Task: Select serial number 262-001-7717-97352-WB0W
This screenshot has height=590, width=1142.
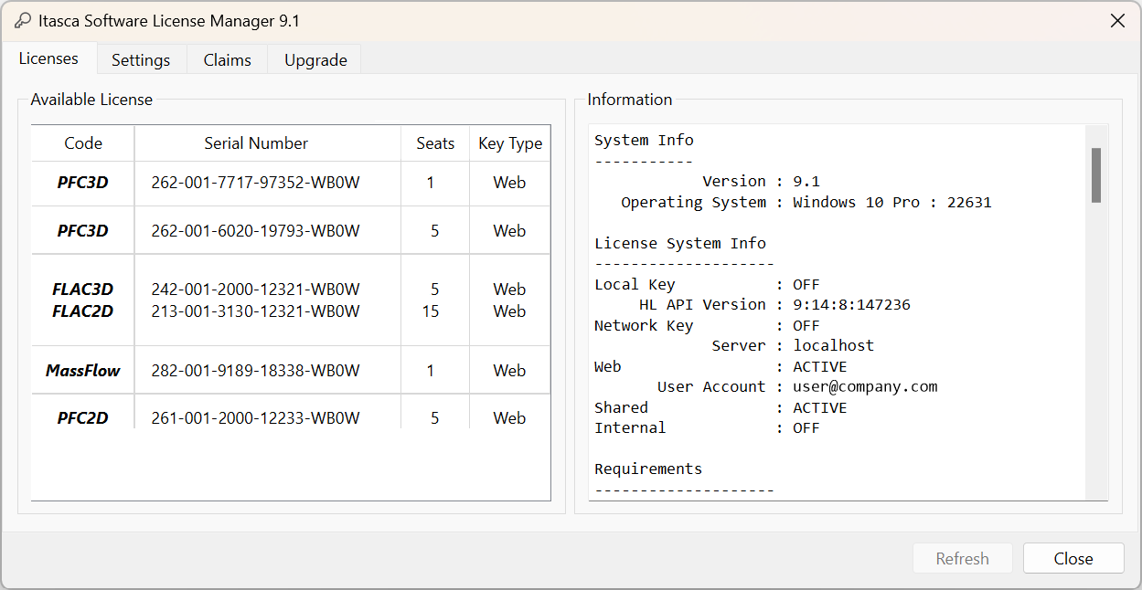Action: coord(256,183)
